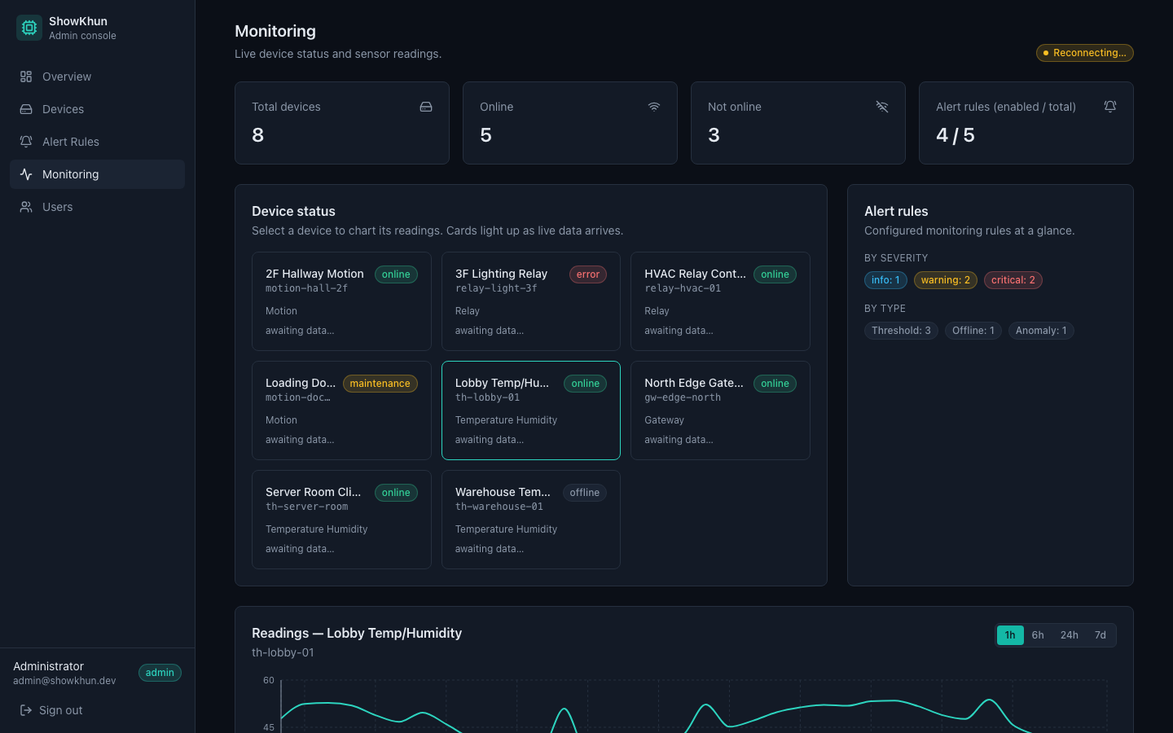
Task: Click the Threshold: 3 type chip
Action: tap(901, 331)
